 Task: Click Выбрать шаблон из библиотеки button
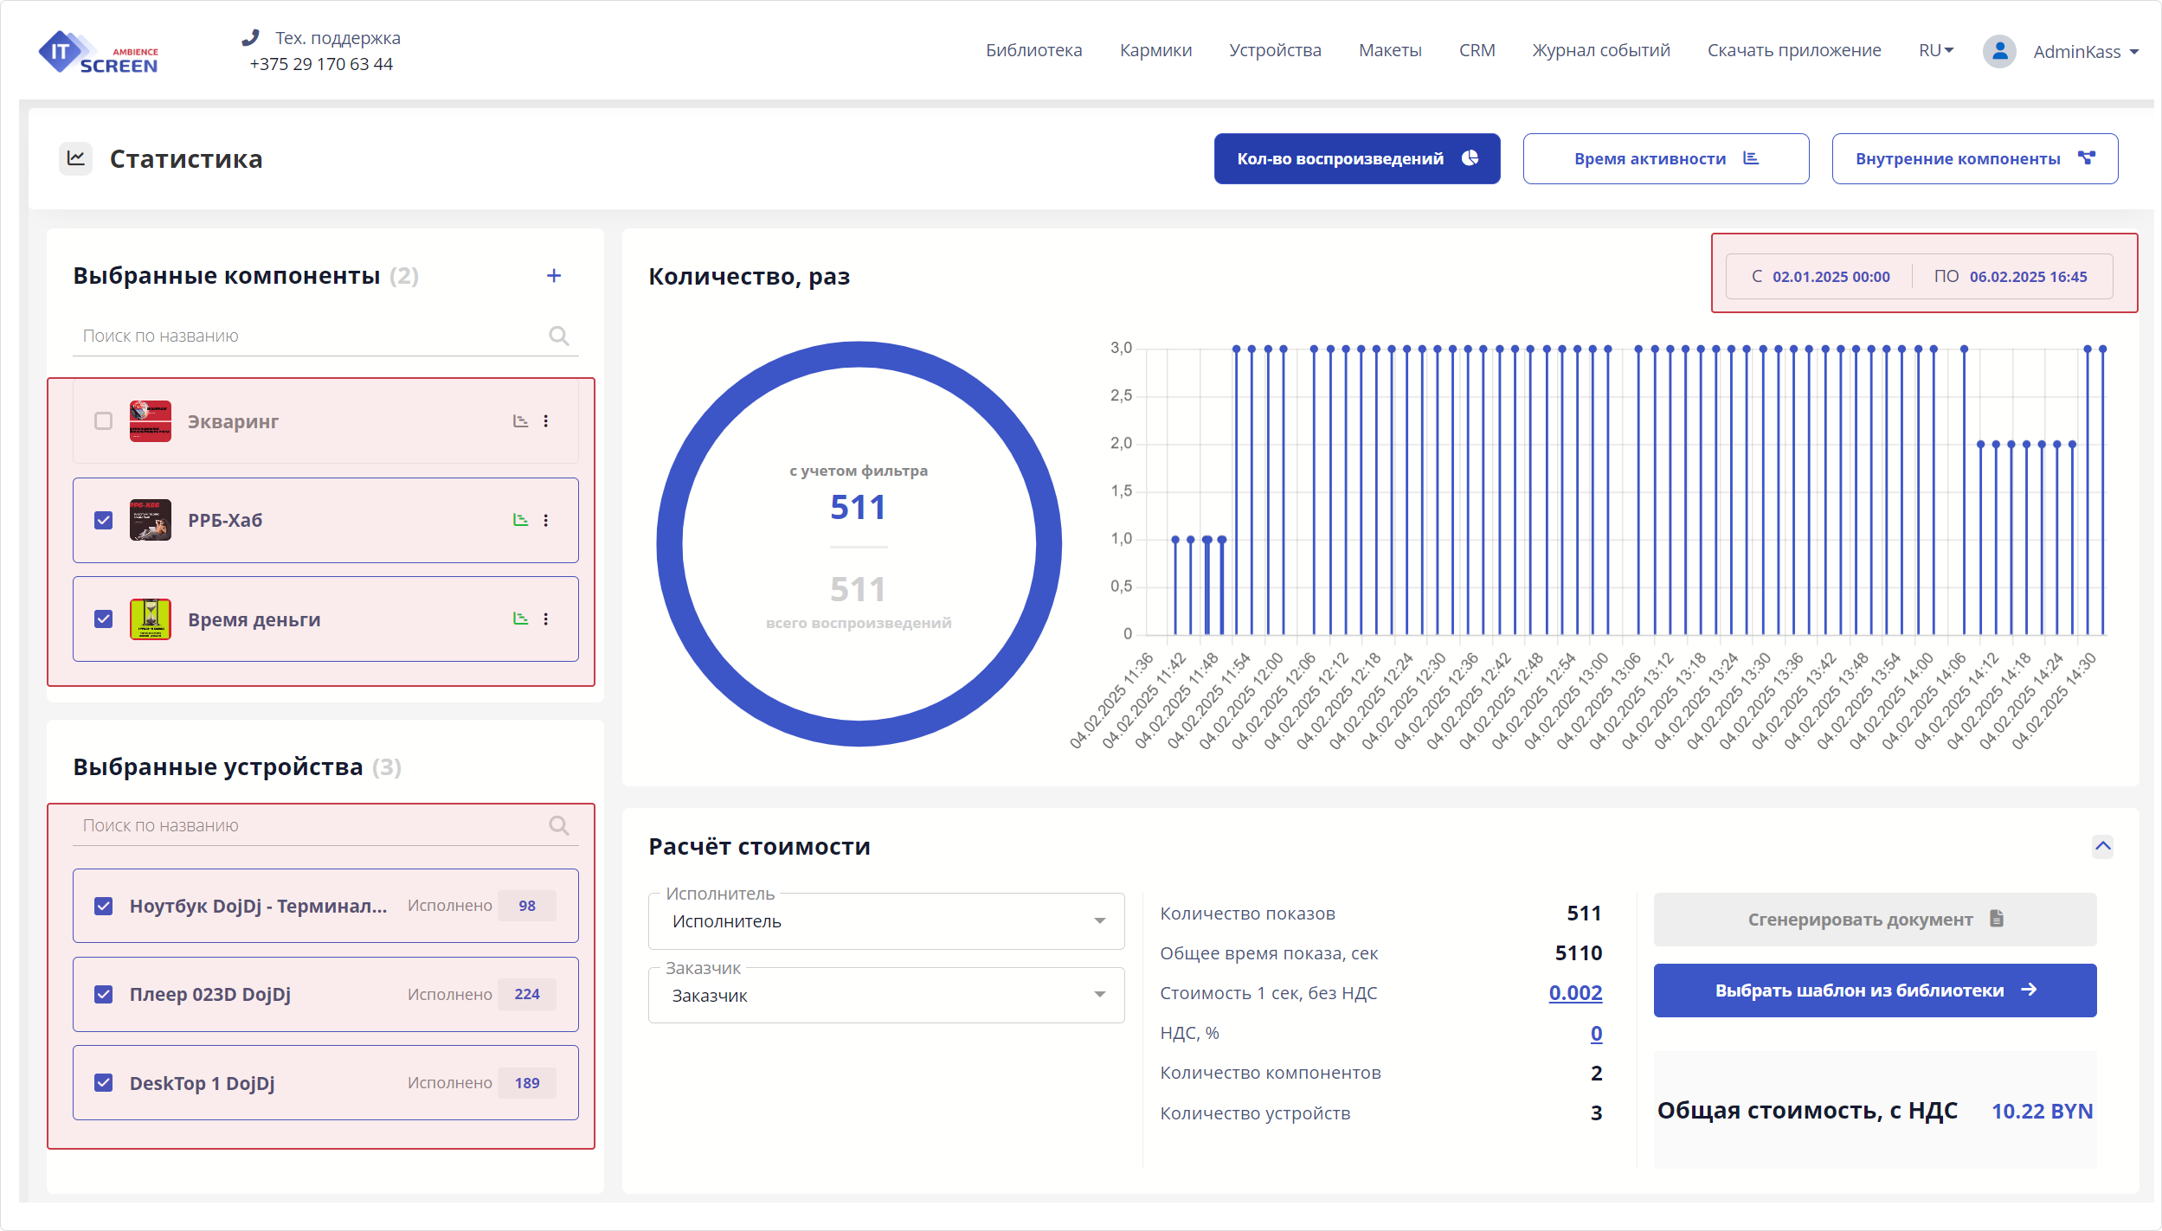(1875, 991)
